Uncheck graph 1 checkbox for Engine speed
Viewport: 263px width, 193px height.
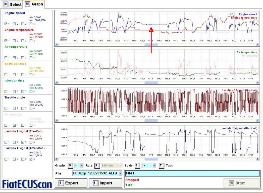click(x=6, y=24)
